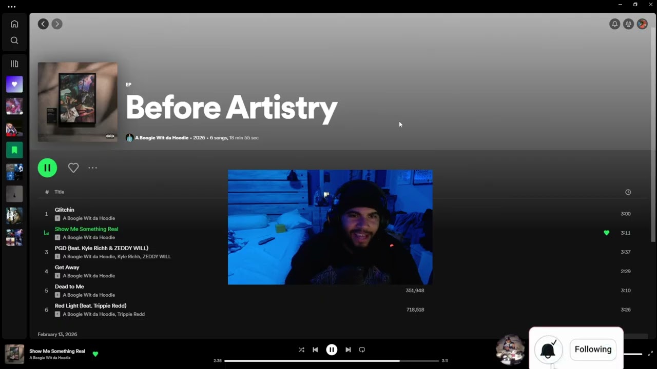Open the second playlist thumbnail in sidebar

pos(14,106)
